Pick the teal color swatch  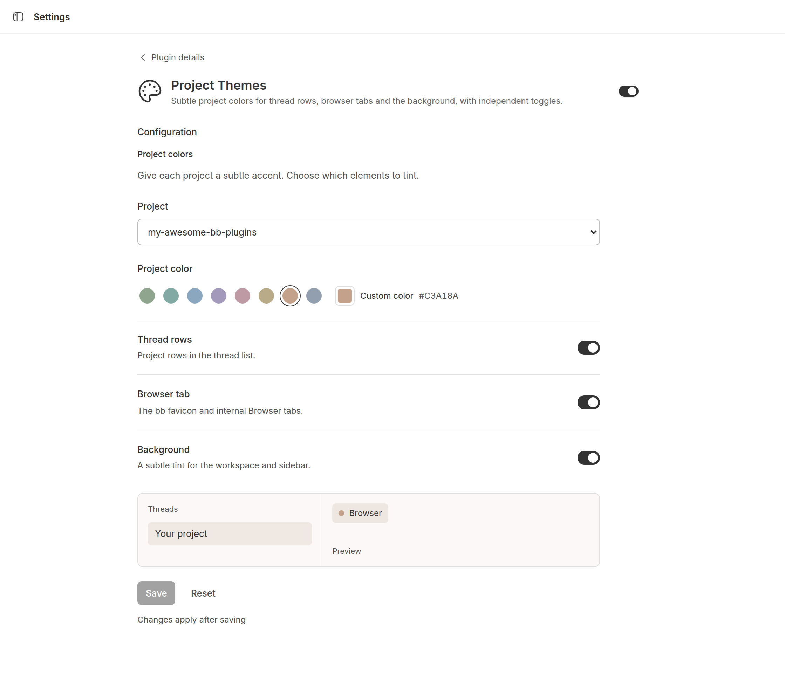coord(171,295)
